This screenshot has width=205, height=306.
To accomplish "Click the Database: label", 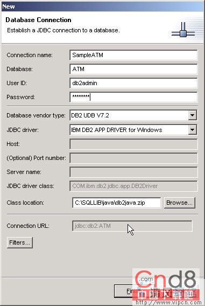I will [x=19, y=69].
